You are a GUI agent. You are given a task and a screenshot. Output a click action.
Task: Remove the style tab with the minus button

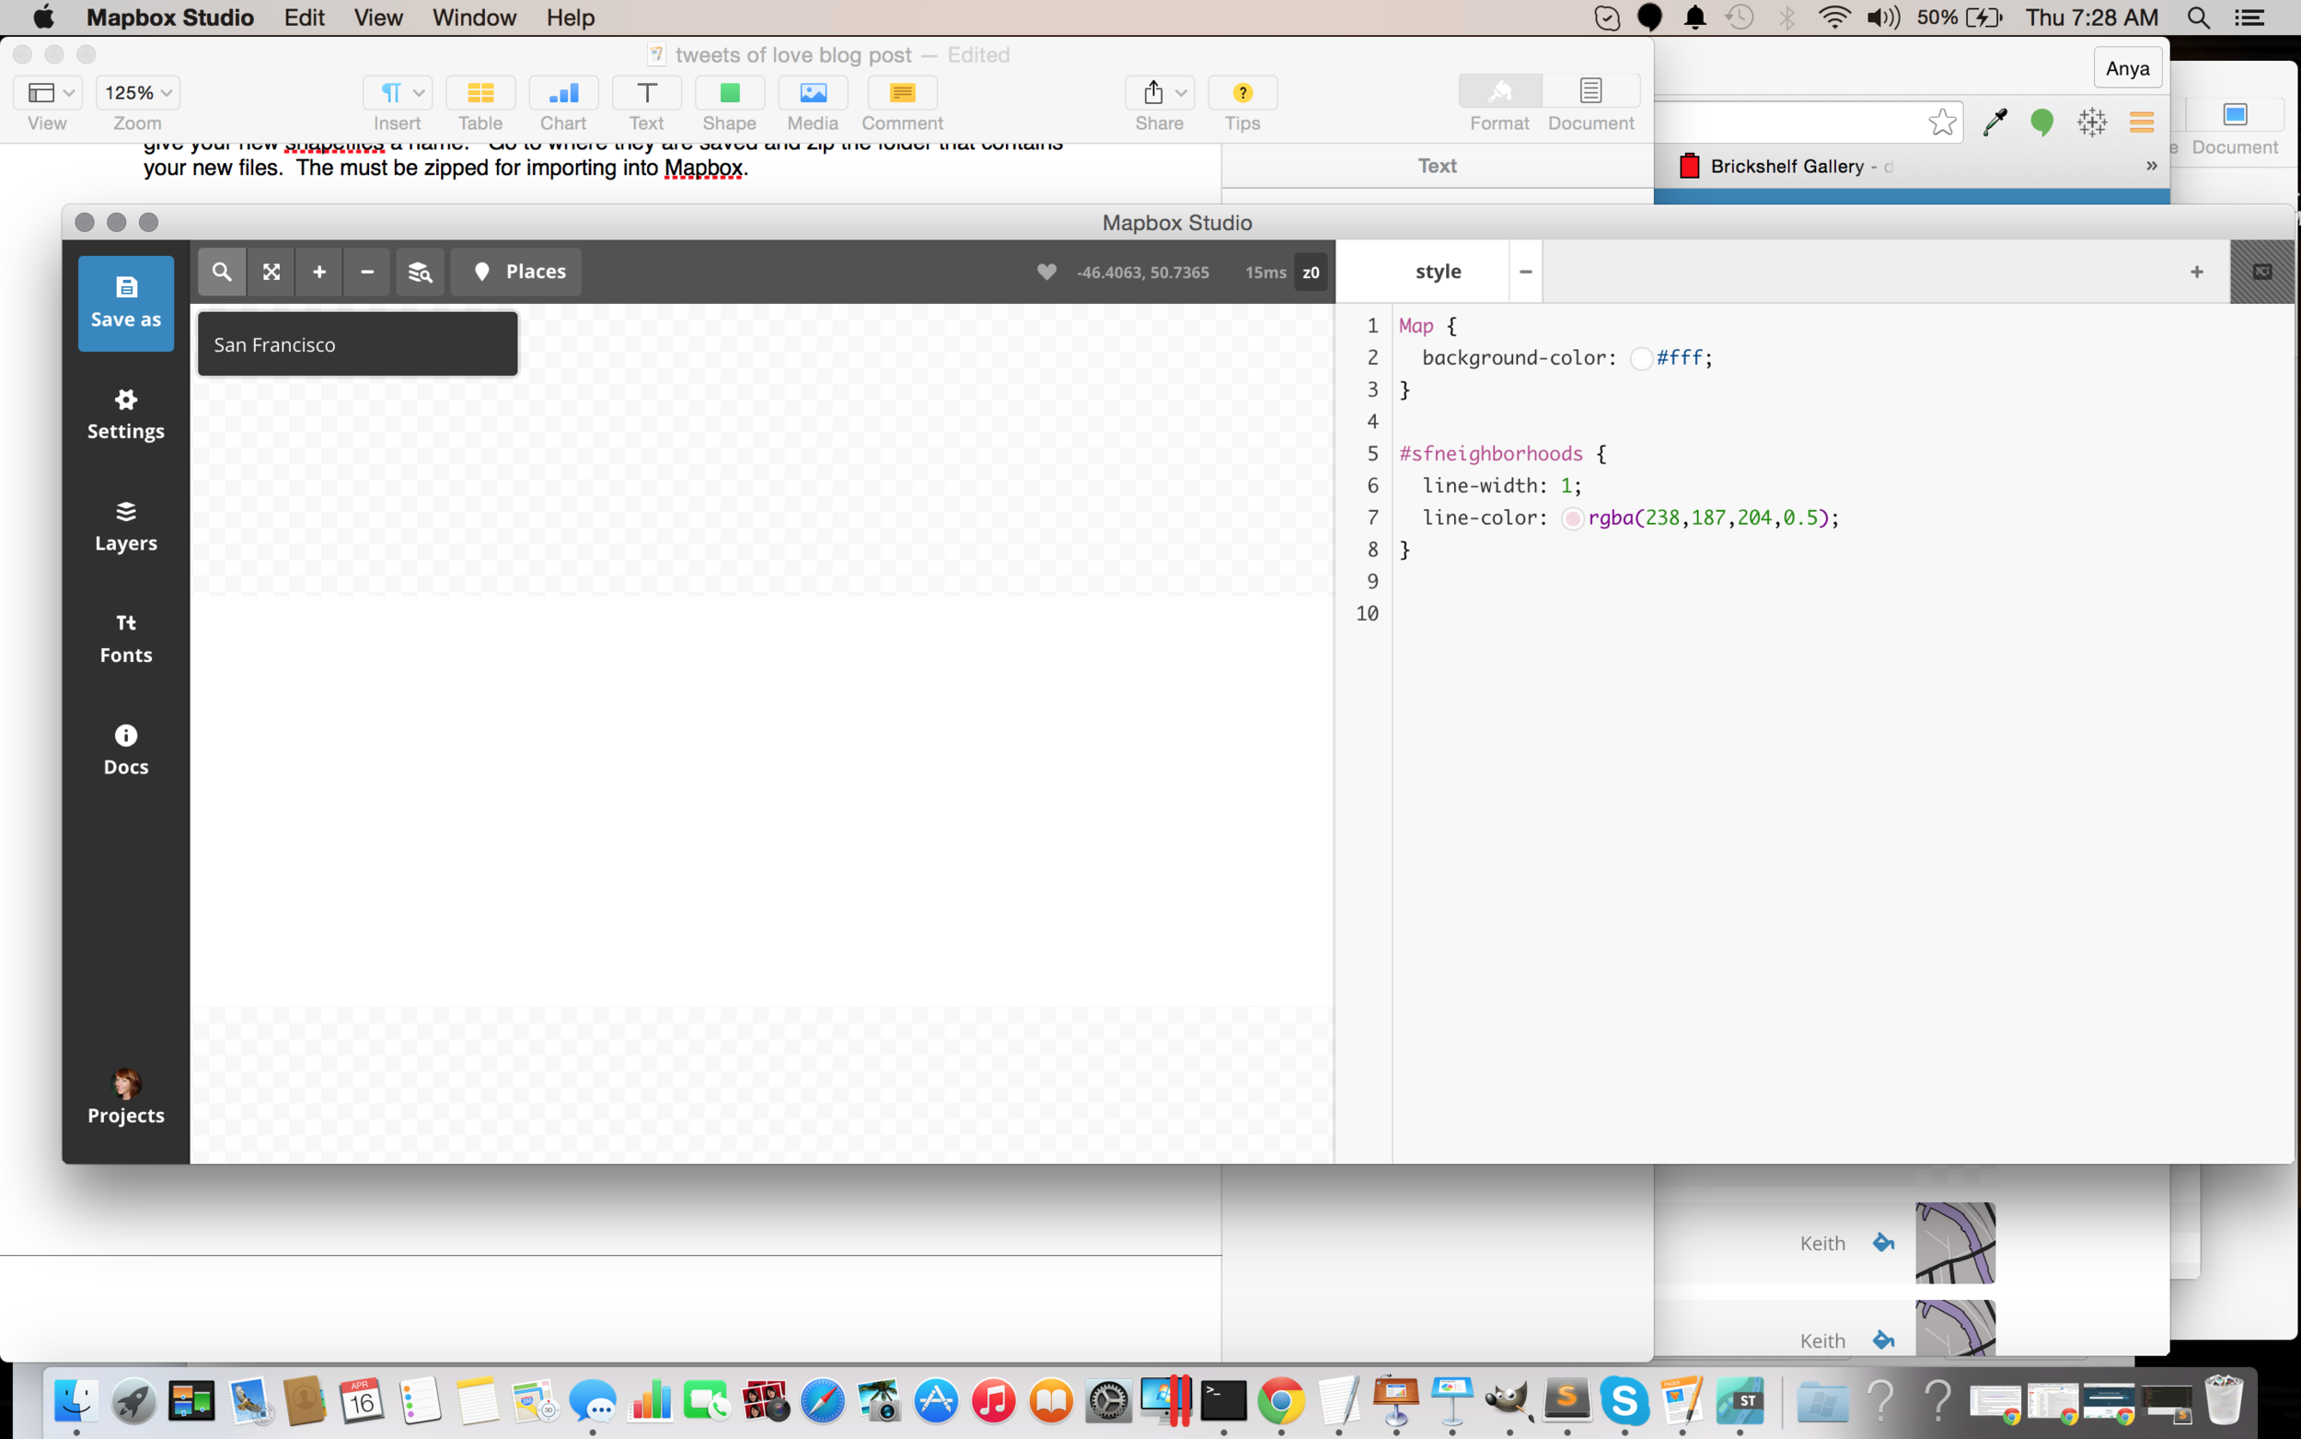click(1526, 273)
